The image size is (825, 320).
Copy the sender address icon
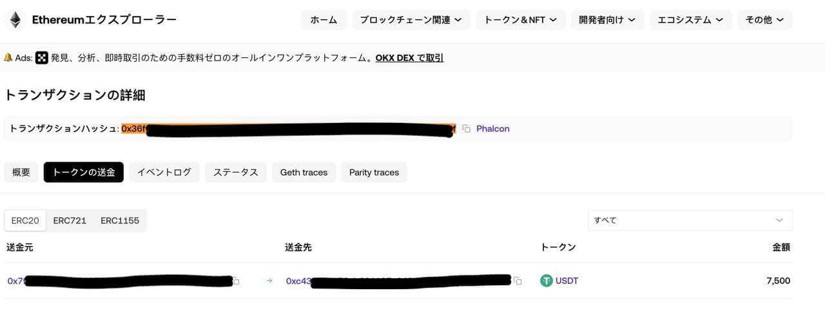tap(236, 281)
